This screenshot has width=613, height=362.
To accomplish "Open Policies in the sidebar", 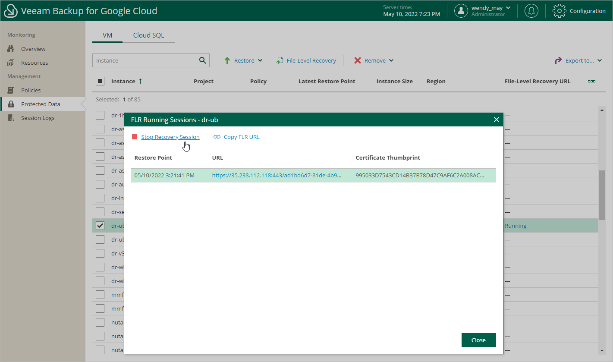I will (x=31, y=90).
